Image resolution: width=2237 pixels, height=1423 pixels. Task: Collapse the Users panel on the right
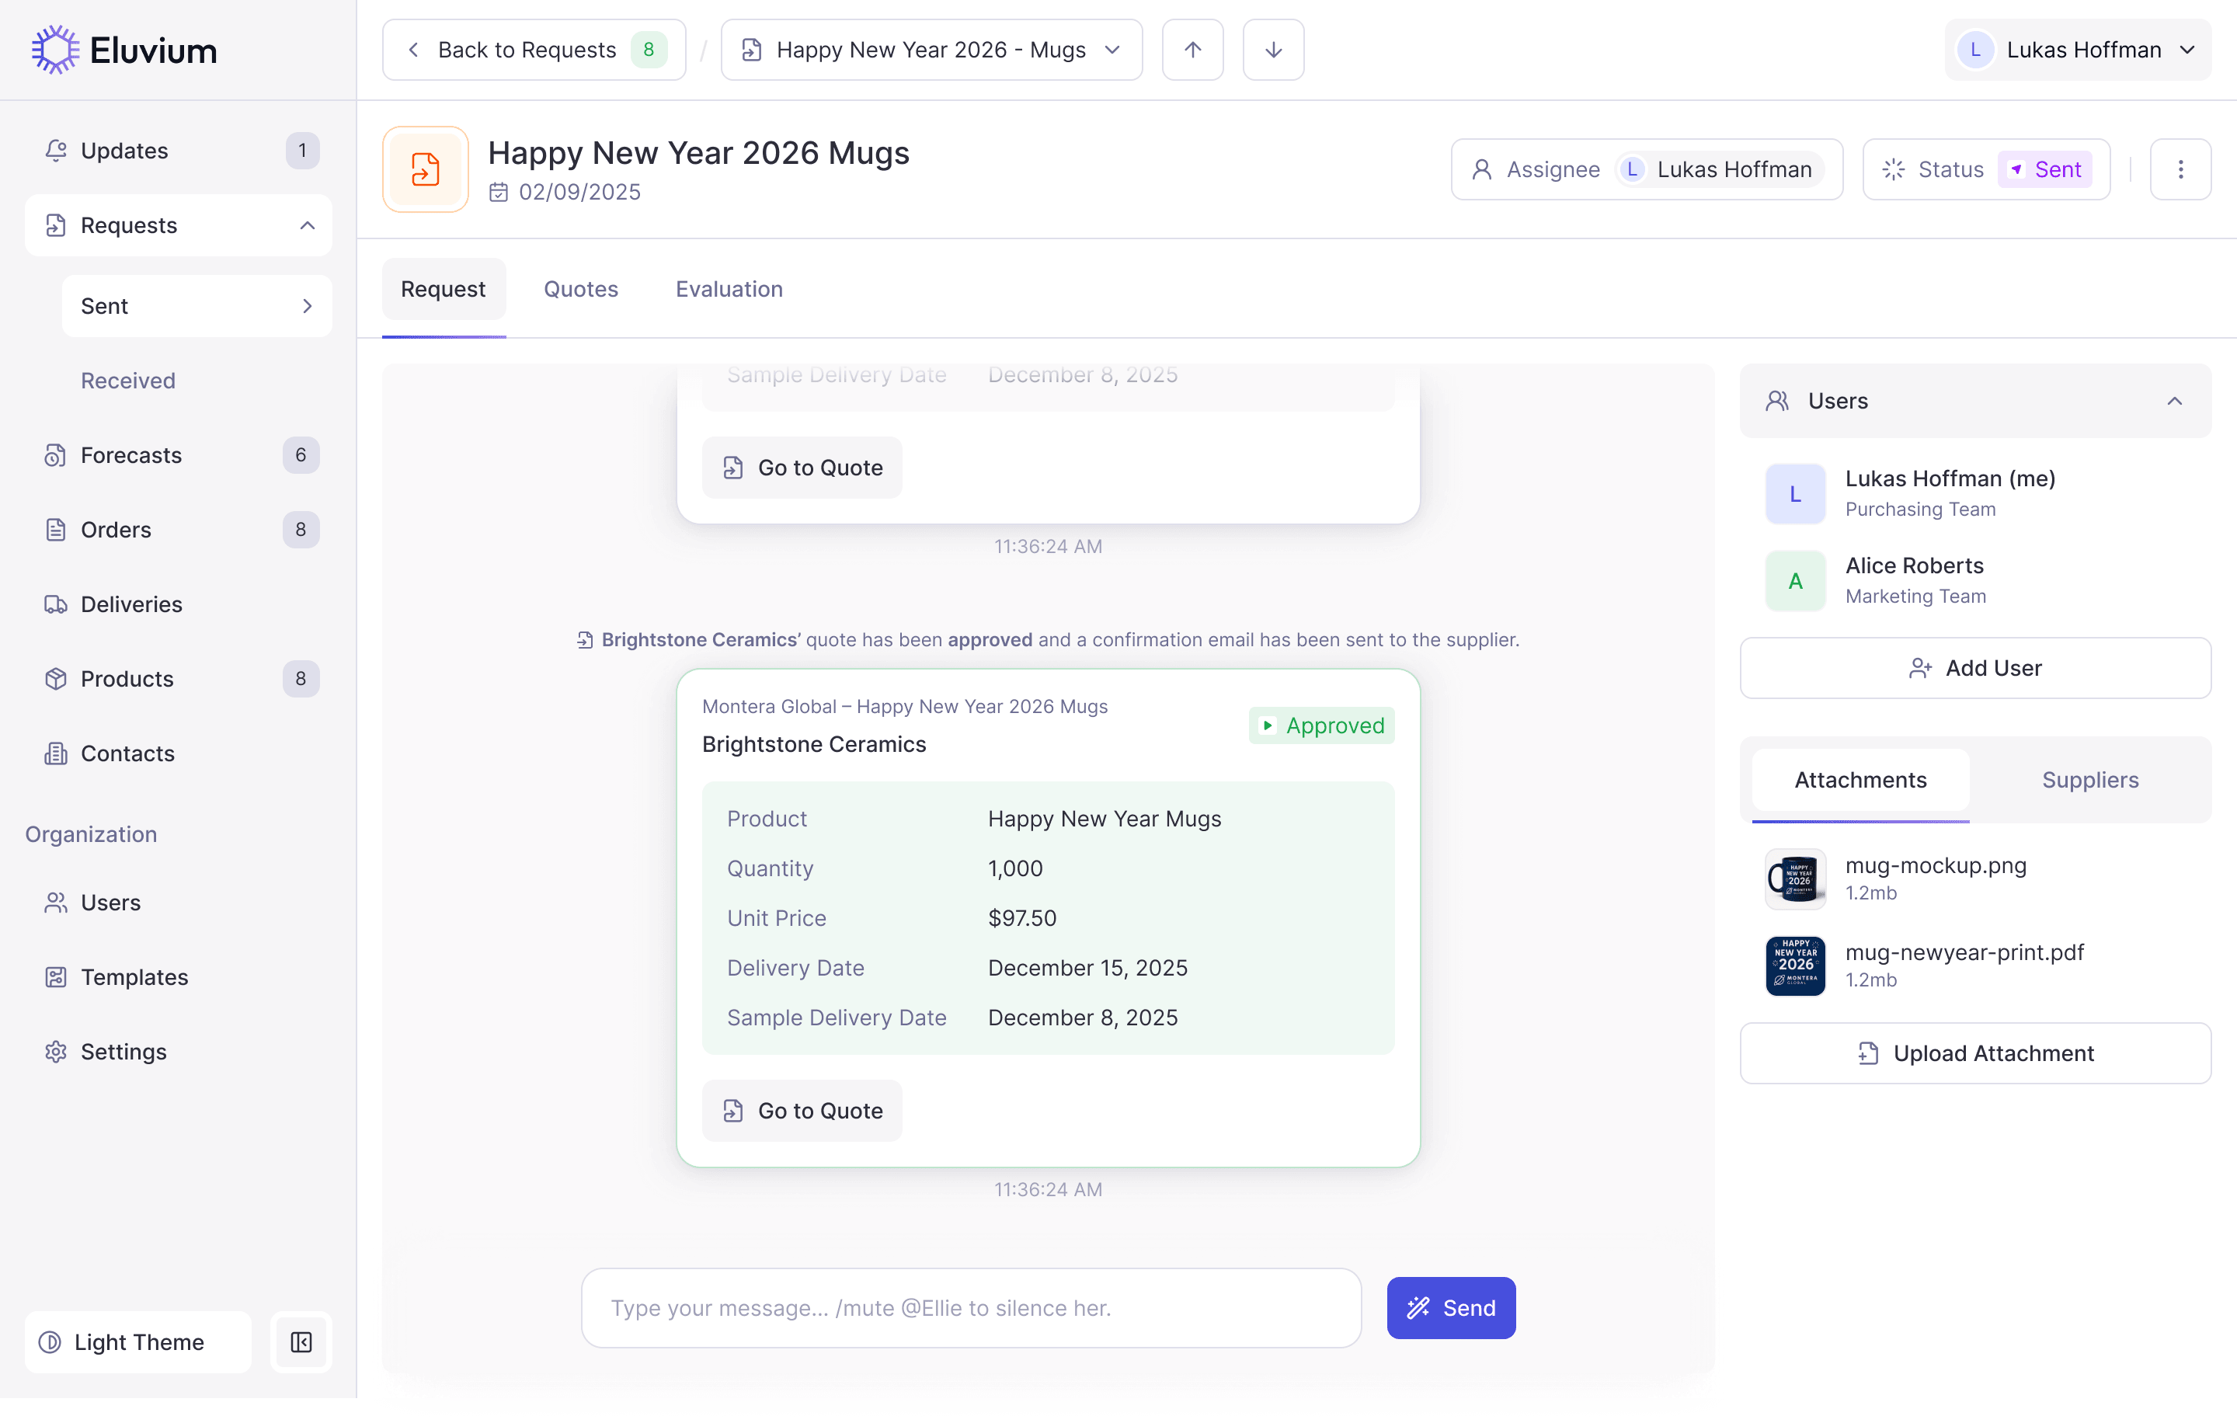2174,400
